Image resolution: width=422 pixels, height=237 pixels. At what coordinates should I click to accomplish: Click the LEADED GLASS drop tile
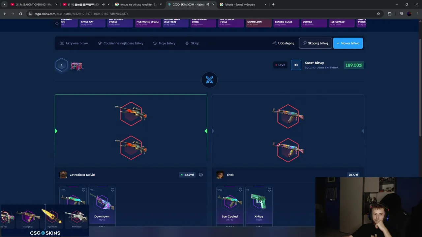[286, 23]
